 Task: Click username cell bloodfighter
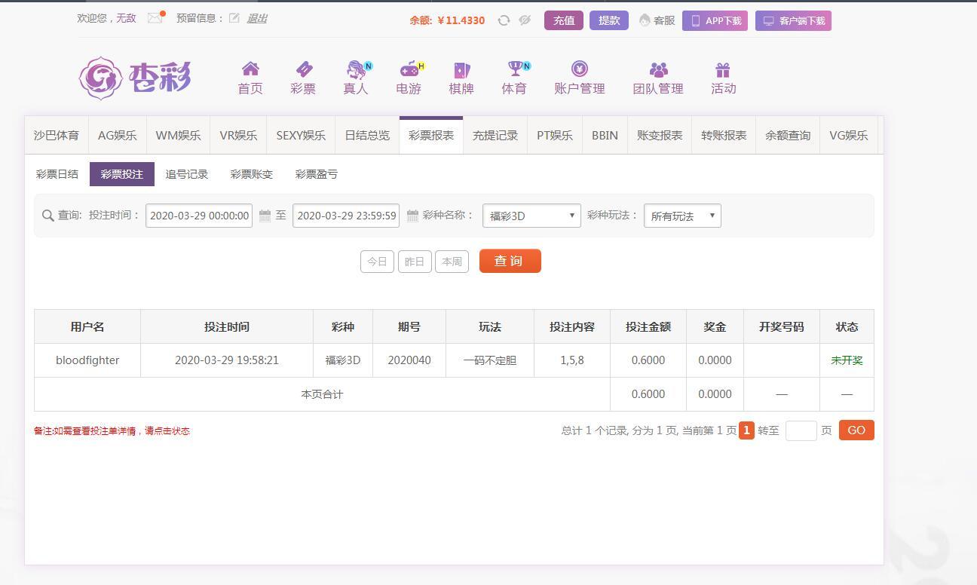[x=87, y=360]
